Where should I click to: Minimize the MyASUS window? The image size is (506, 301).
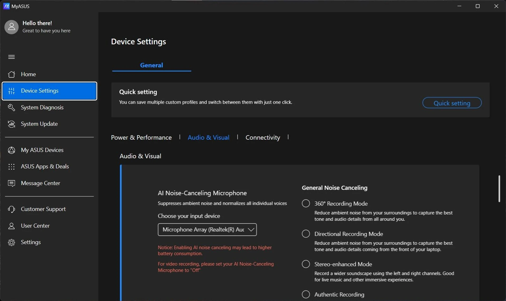pyautogui.click(x=459, y=6)
